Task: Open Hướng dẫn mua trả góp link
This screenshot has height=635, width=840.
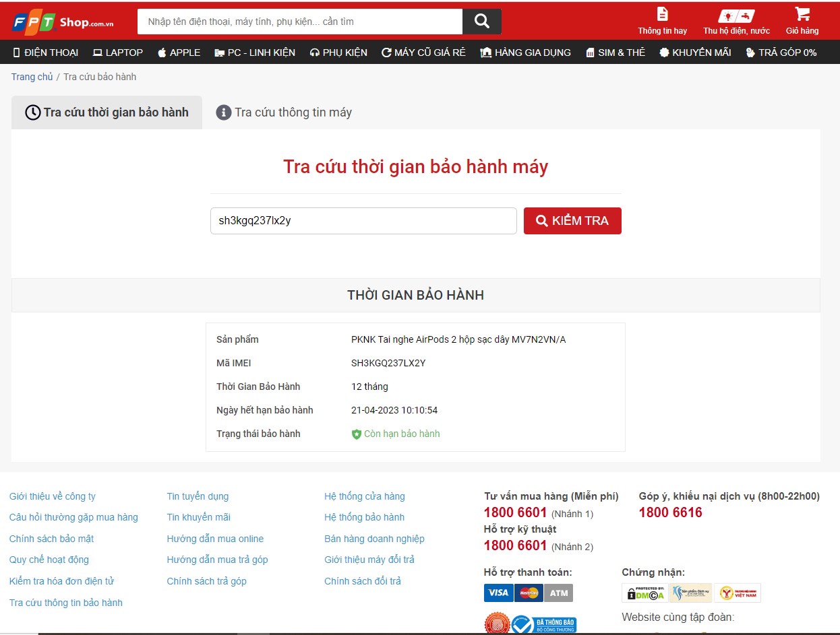Action: click(218, 560)
